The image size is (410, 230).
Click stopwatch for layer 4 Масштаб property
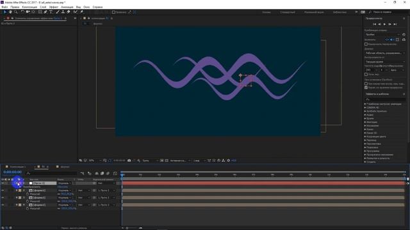point(28,209)
